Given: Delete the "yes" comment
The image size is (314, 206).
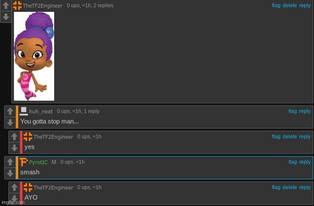Looking at the screenshot, I should tap(289, 136).
